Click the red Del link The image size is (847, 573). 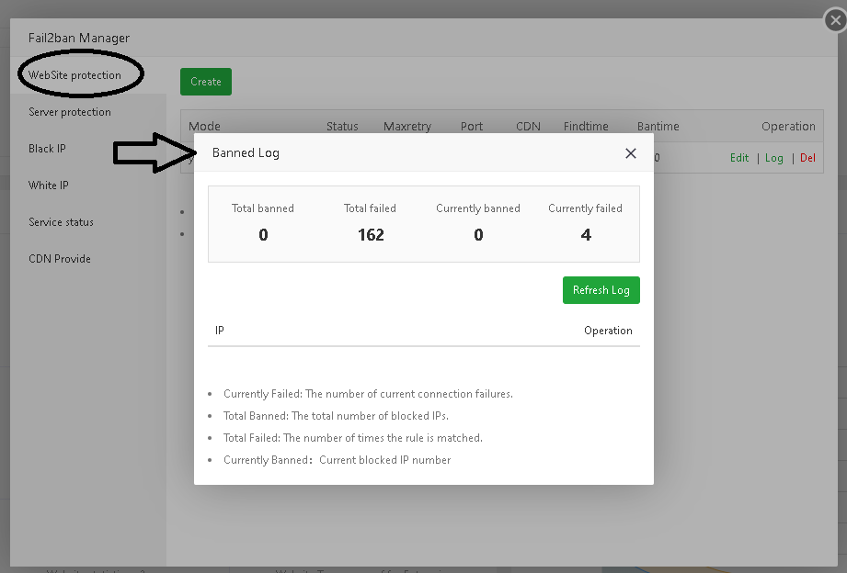pyautogui.click(x=807, y=158)
